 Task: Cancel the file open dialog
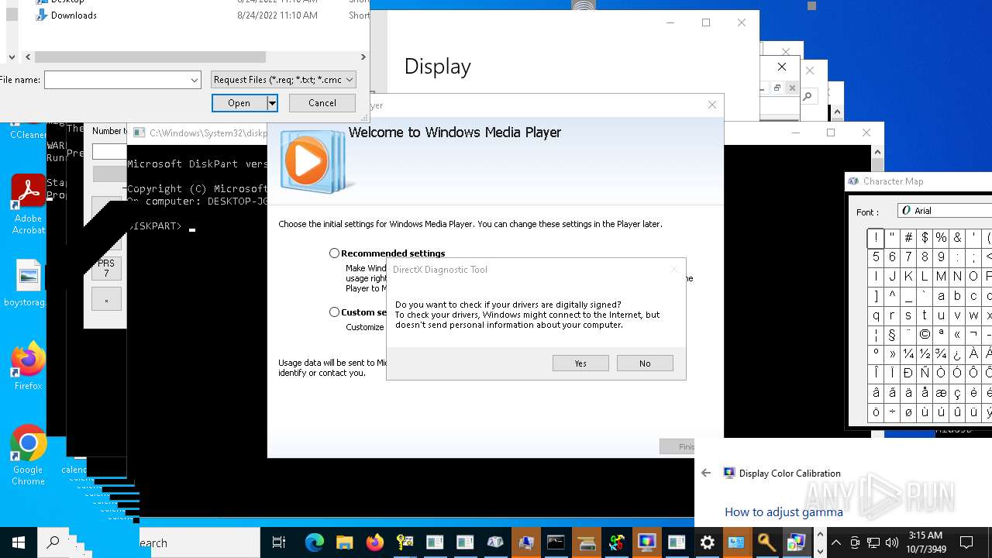click(322, 103)
